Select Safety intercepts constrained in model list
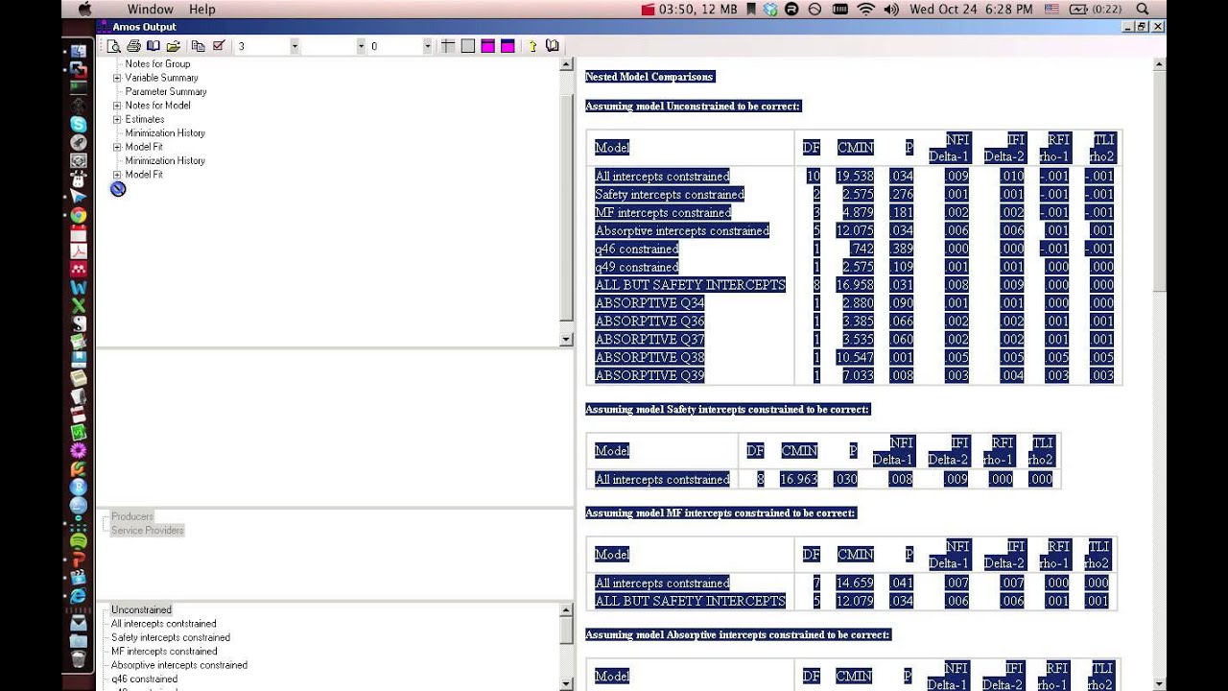The width and height of the screenshot is (1228, 691). 171,637
